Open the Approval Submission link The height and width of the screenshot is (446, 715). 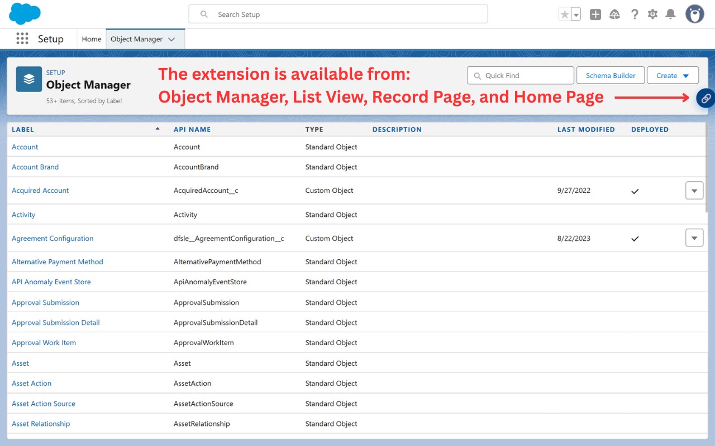coord(45,302)
